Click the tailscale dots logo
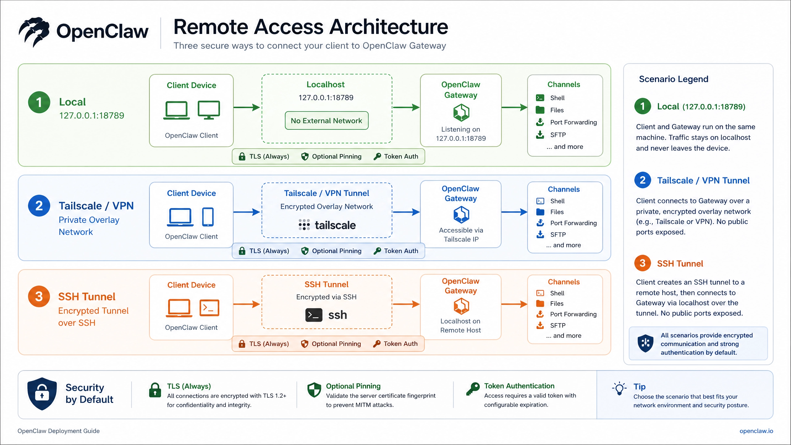791x445 pixels. tap(304, 225)
